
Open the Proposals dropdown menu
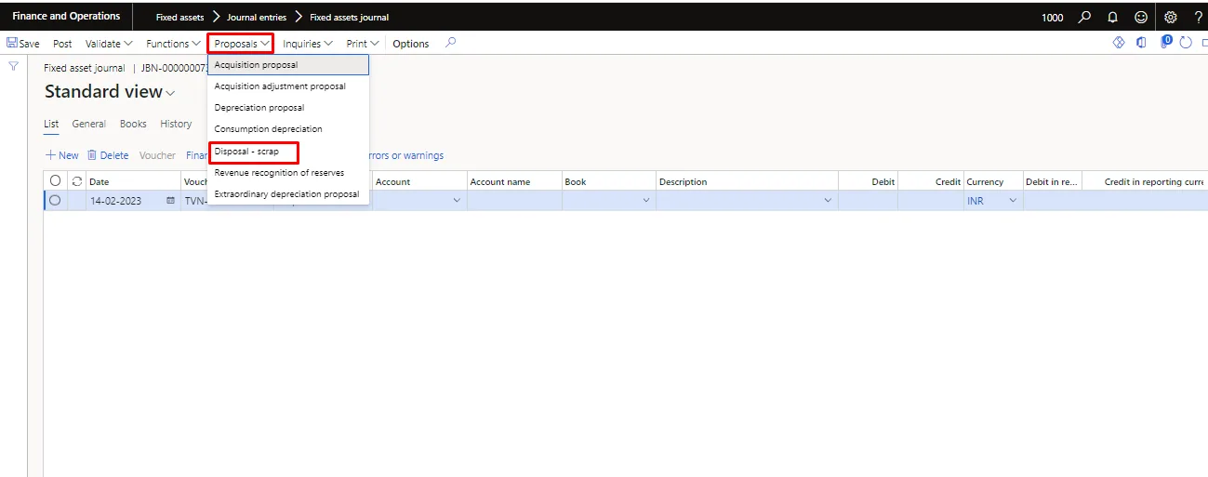[241, 44]
